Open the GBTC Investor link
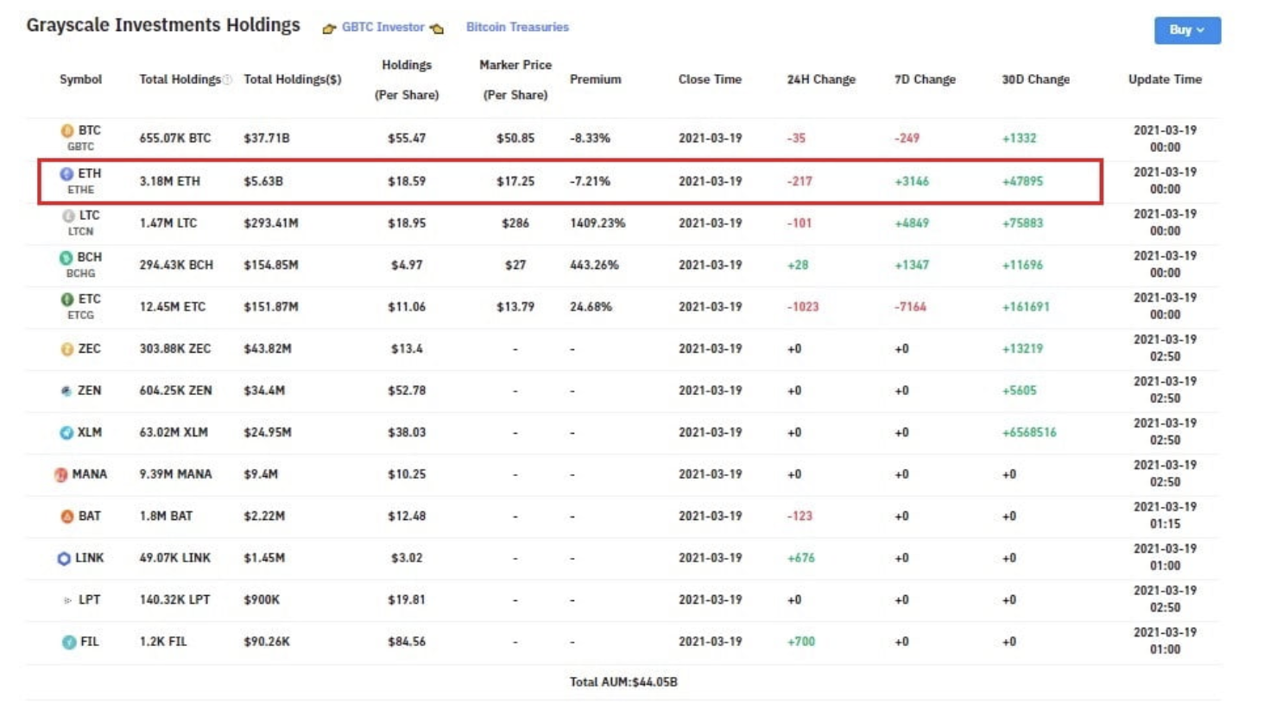 (383, 28)
